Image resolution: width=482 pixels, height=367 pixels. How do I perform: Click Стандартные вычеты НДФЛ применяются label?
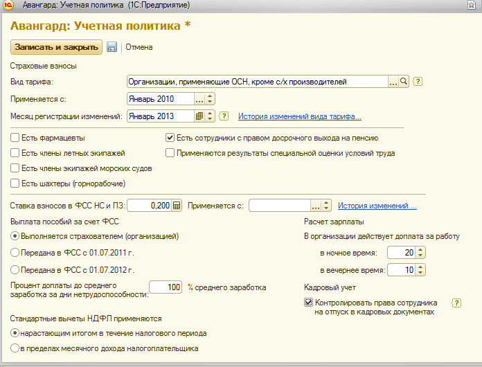click(86, 319)
